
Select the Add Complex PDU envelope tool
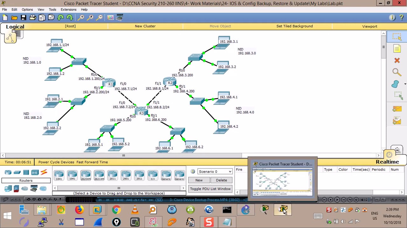click(397, 120)
